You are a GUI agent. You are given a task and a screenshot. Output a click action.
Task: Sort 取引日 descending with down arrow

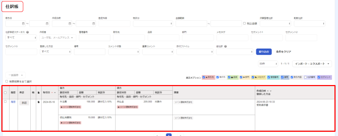click(55, 92)
